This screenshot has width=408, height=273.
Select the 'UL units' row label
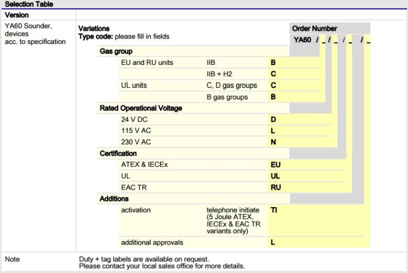click(x=134, y=85)
